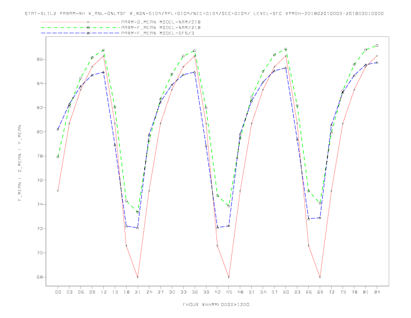The image size is (411, 318).
Task: Click x-axis tick label 60
Action: point(286,292)
